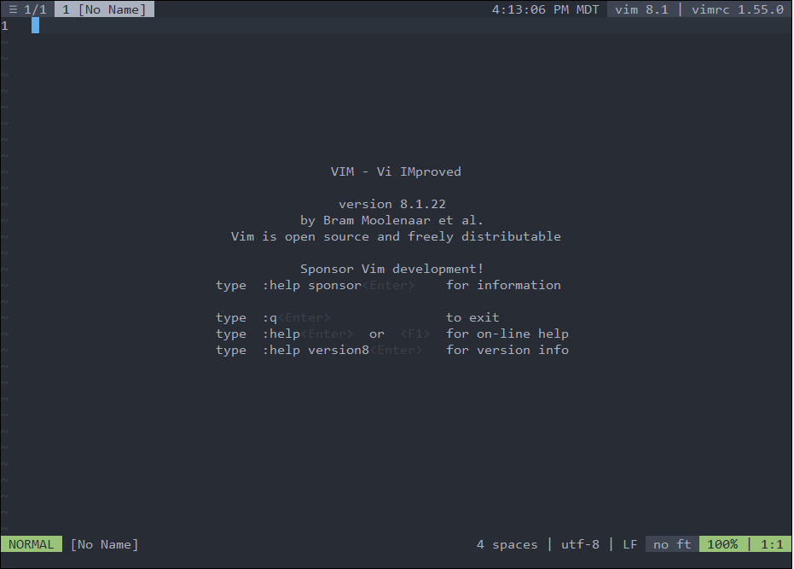Viewport: 794px width, 569px height.
Task: Click the 'for information' text
Action: point(503,285)
